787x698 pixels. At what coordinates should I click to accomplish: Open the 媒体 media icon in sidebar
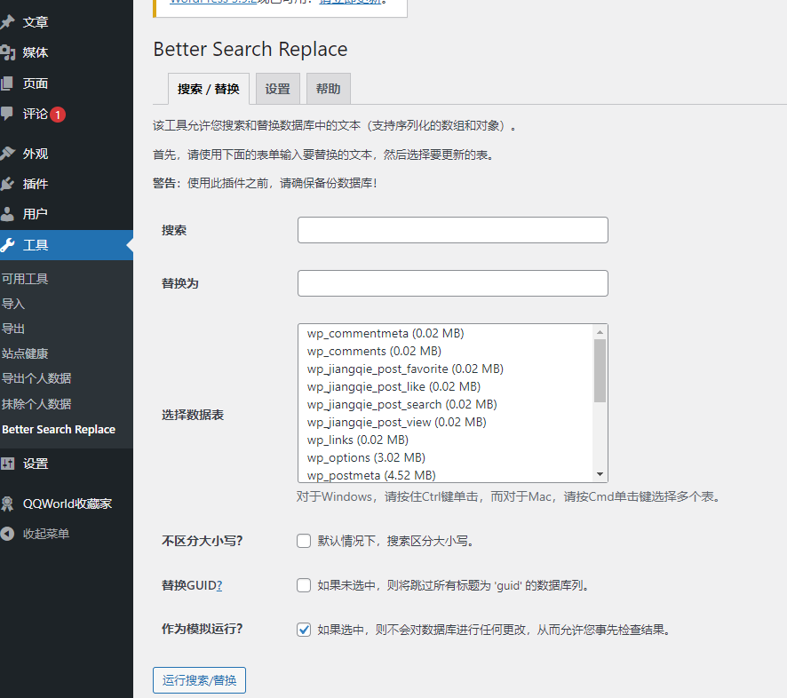(x=8, y=52)
